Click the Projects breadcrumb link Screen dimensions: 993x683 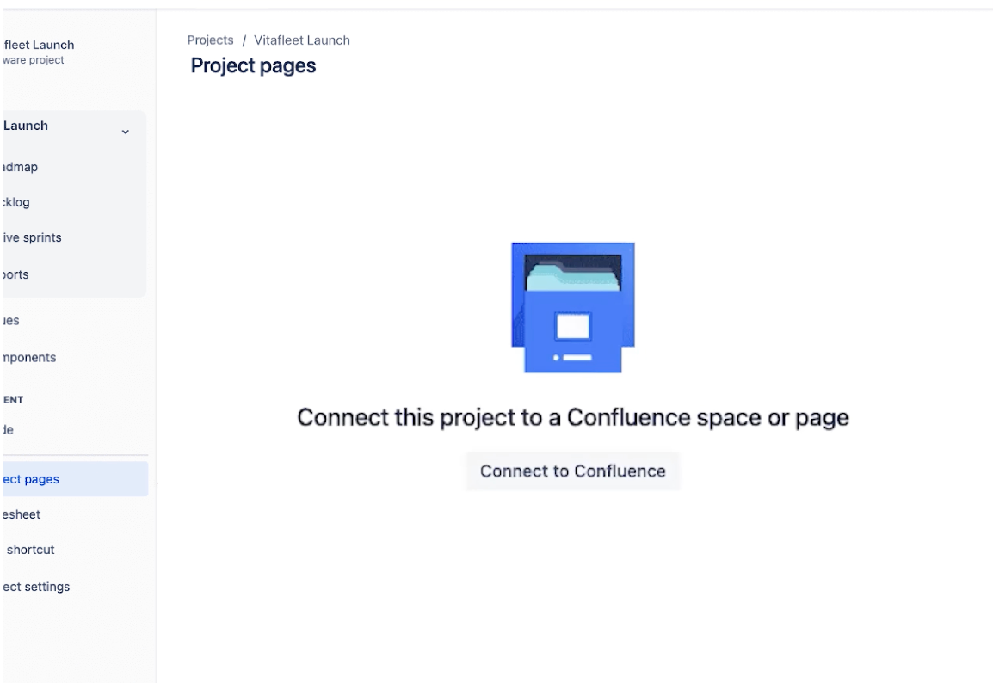click(x=210, y=40)
